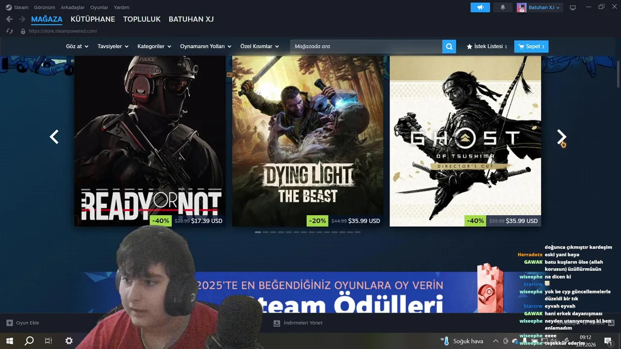Open the Windows Action Center notifications
This screenshot has width=621, height=349.
(x=608, y=341)
